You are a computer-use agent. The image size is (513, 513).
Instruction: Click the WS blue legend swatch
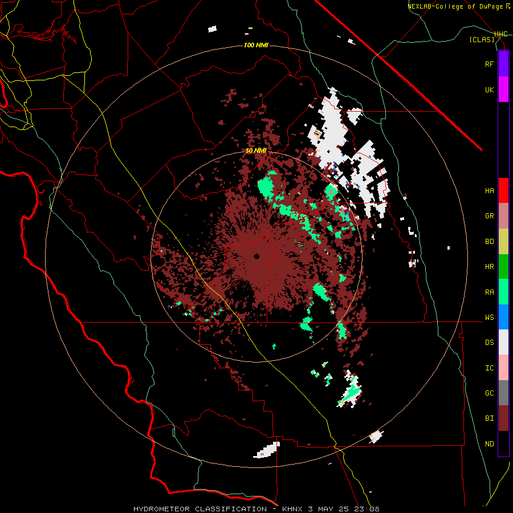pos(503,317)
